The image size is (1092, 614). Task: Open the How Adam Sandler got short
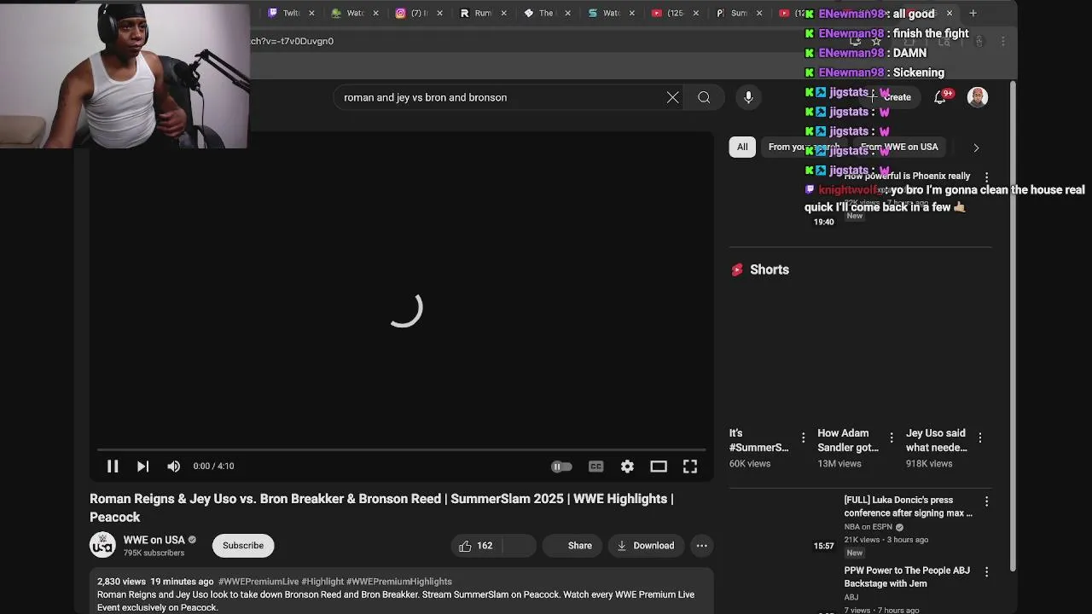(x=848, y=440)
